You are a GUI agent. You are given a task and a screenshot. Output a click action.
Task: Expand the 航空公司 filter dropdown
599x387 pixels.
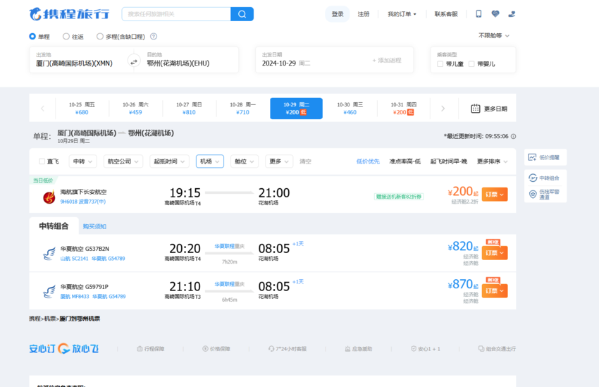pyautogui.click(x=123, y=161)
